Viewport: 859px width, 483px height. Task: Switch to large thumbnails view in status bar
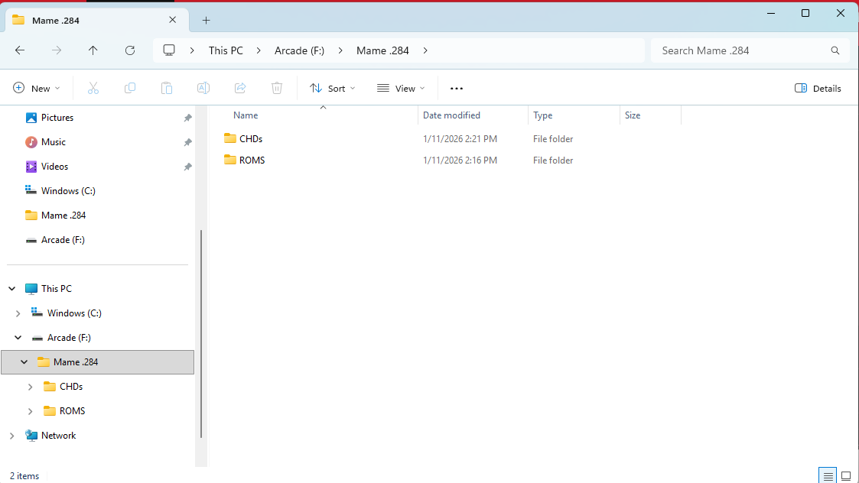tap(845, 476)
